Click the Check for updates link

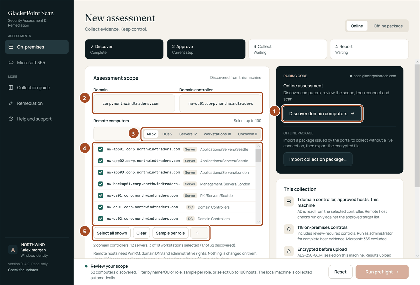[23, 270]
